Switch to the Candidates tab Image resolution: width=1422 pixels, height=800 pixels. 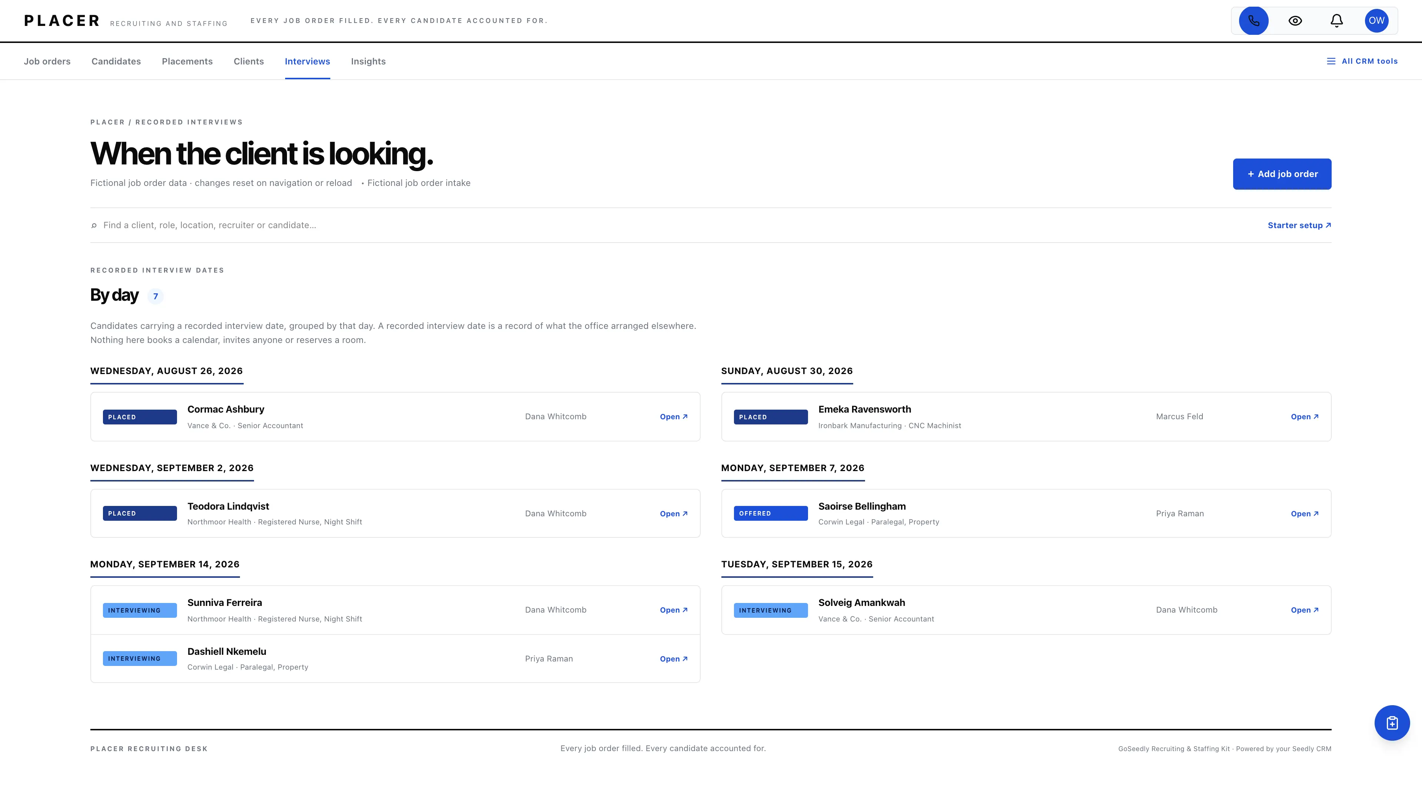[116, 61]
